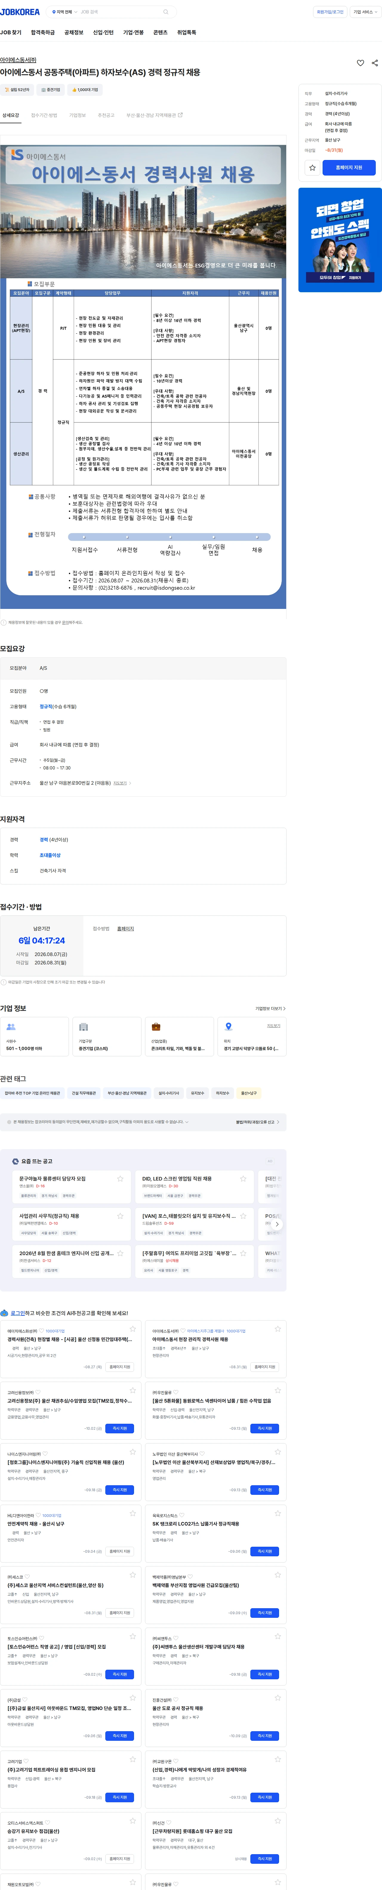Click the 설립 52년차 badge

[17, 90]
